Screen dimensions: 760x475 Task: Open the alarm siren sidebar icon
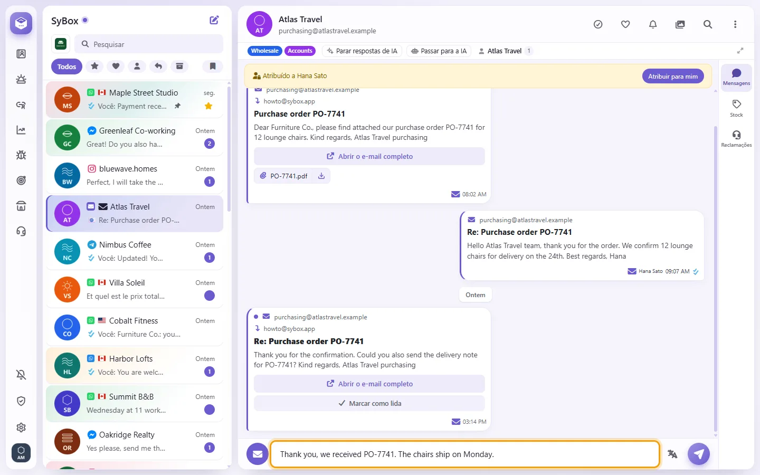(x=21, y=79)
